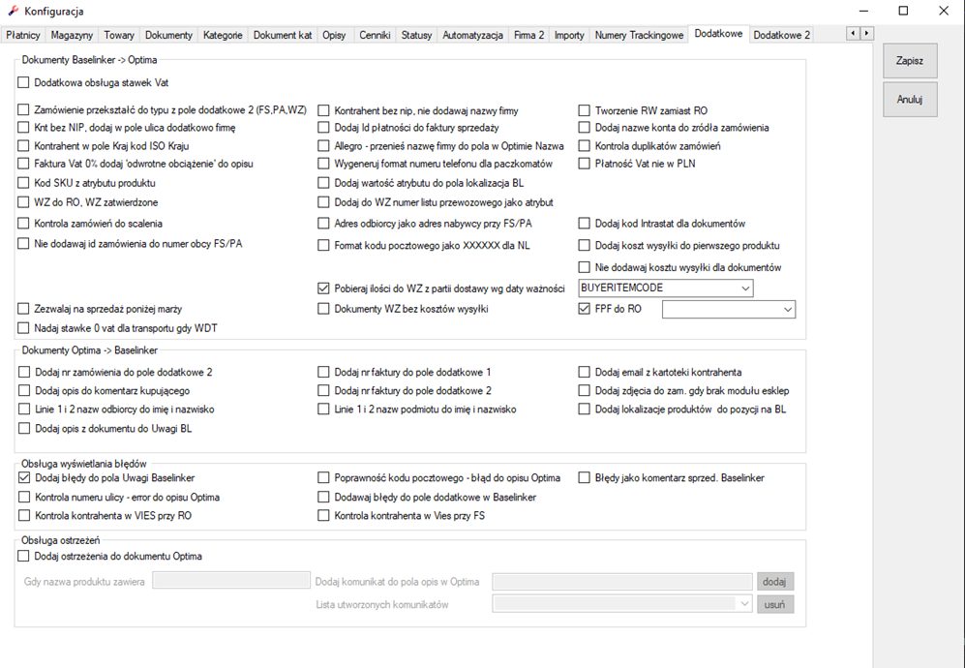
Task: Open the Numery Trackingowe tab
Action: click(x=639, y=35)
